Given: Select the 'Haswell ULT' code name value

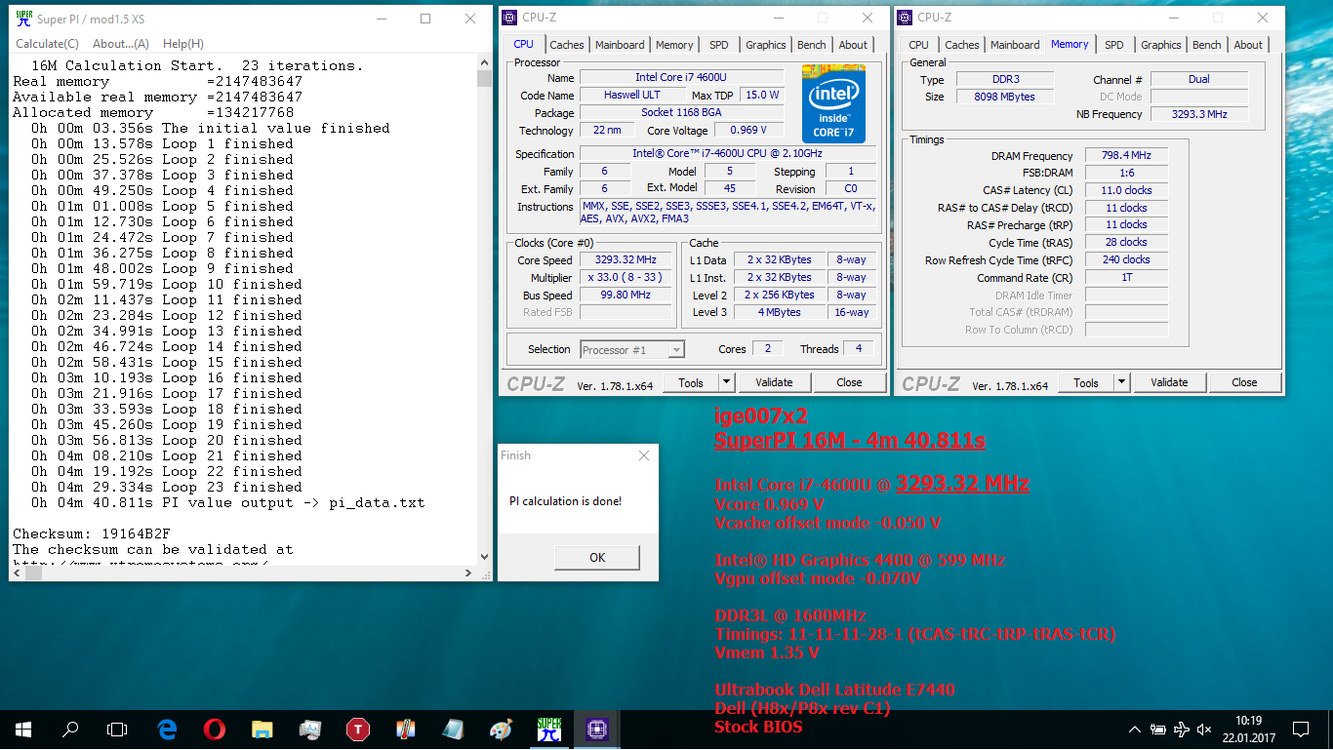Looking at the screenshot, I should click(631, 95).
